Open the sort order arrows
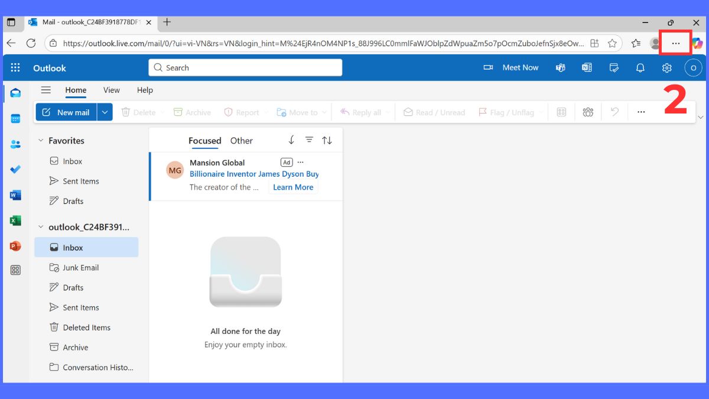Screen dimensions: 709x399 pyautogui.click(x=327, y=140)
